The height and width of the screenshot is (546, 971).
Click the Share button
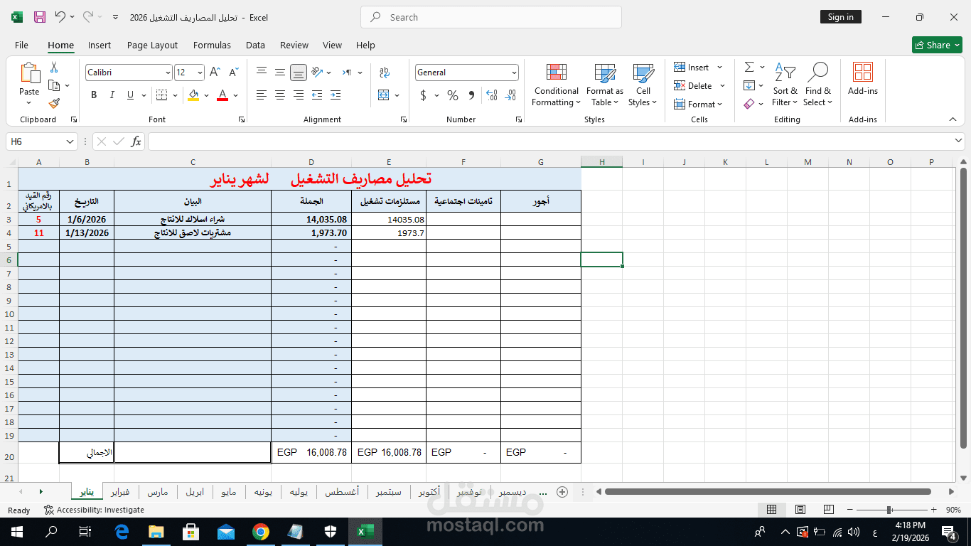pos(937,45)
